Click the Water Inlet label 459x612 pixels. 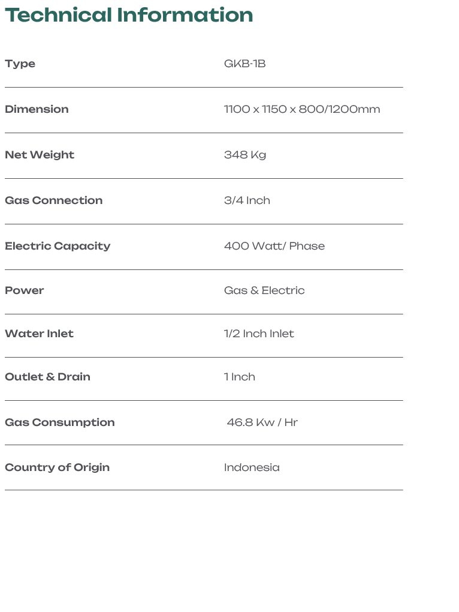(39, 334)
